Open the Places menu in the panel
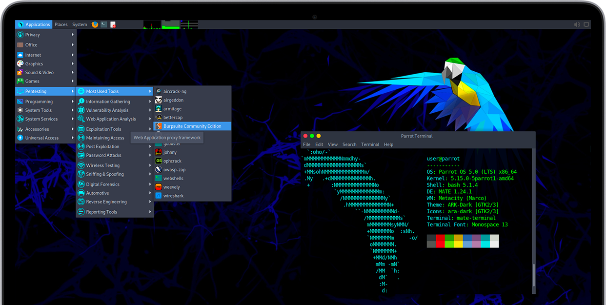 pyautogui.click(x=61, y=24)
